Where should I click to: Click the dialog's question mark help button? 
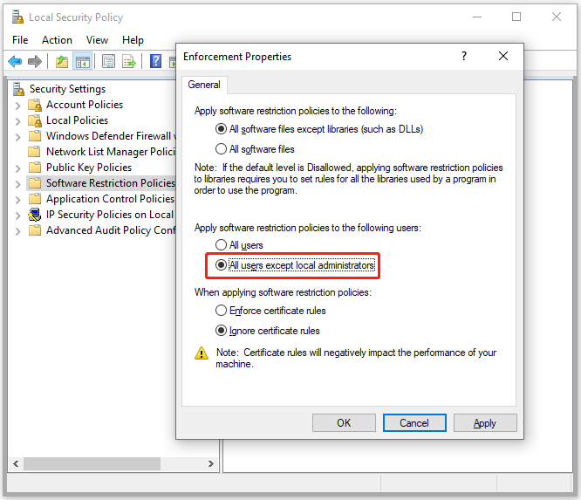(x=464, y=57)
